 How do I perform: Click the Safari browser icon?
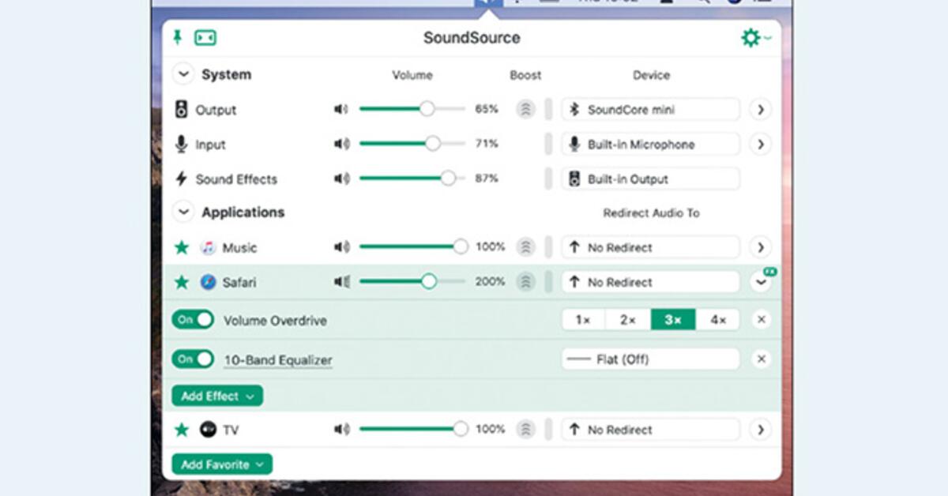207,282
